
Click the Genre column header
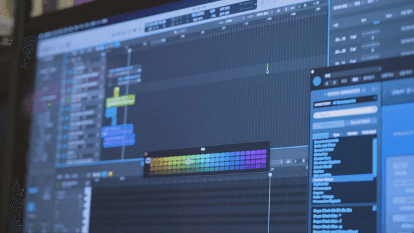[352, 133]
